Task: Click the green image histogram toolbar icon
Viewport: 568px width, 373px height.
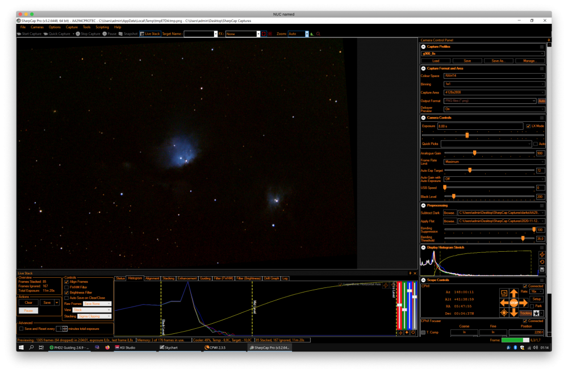Action: tap(312, 33)
